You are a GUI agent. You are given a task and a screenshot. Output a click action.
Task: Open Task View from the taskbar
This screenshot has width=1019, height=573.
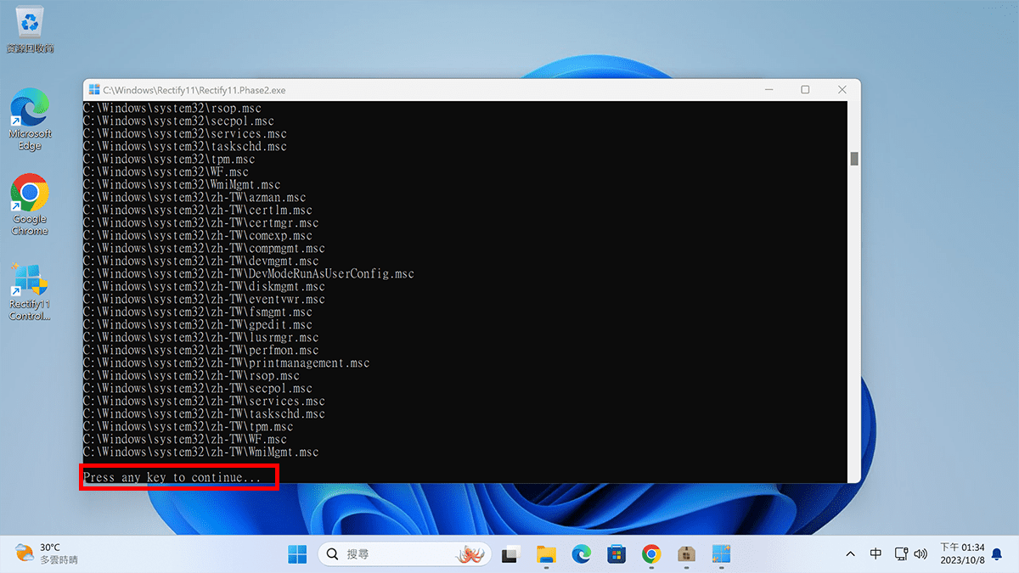[510, 554]
